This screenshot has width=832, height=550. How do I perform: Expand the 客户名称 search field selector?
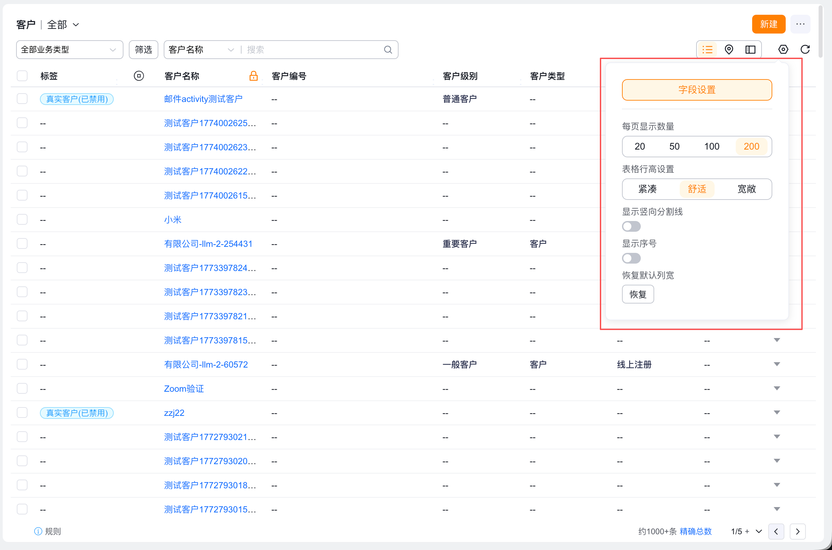[x=201, y=50]
